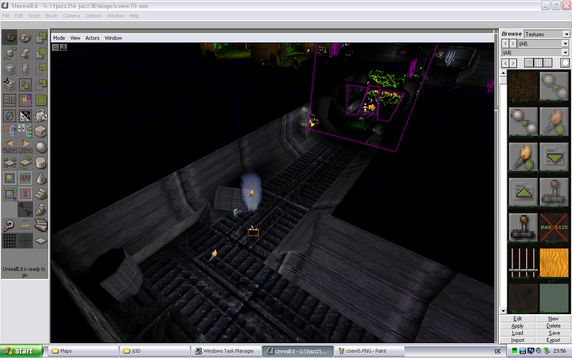The width and height of the screenshot is (572, 358).
Task: Open the Camera menu
Action: pos(71,16)
